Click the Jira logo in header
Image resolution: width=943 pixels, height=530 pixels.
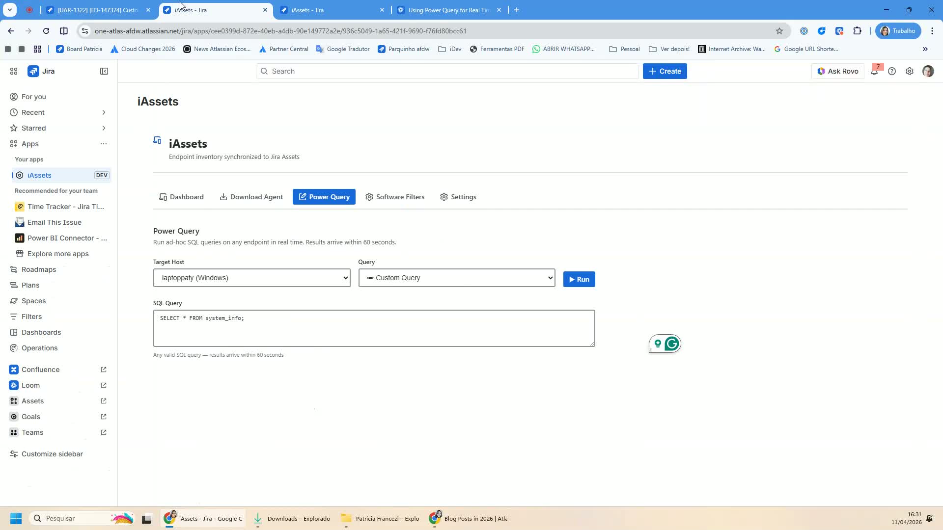[41, 71]
